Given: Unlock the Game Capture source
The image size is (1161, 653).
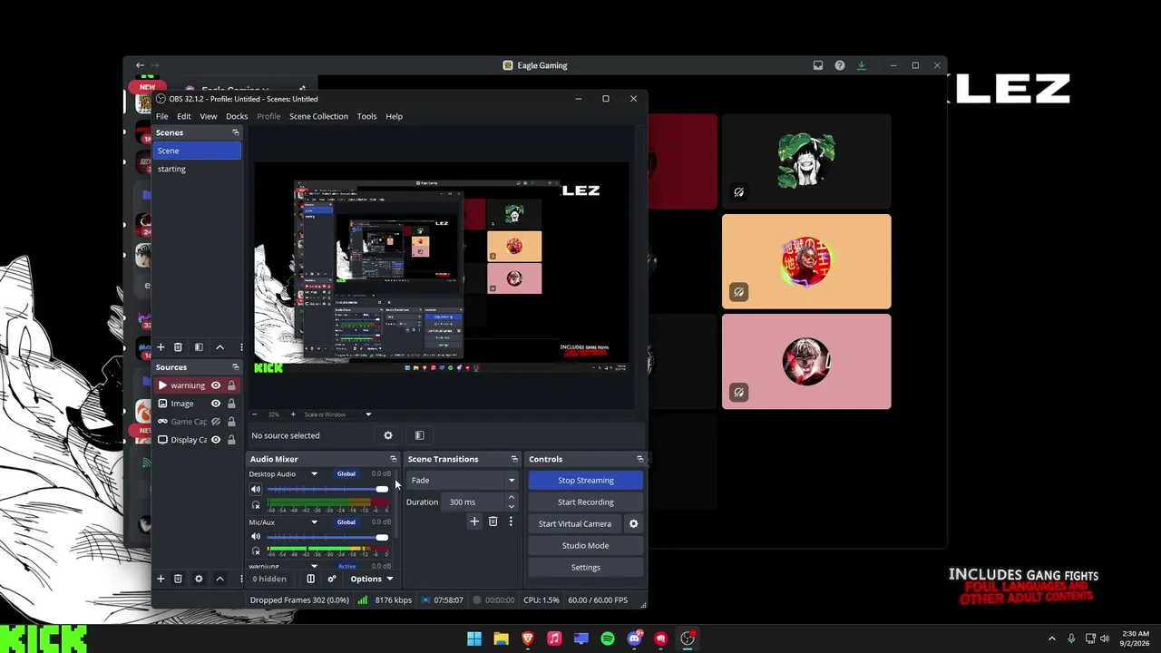Looking at the screenshot, I should [231, 422].
